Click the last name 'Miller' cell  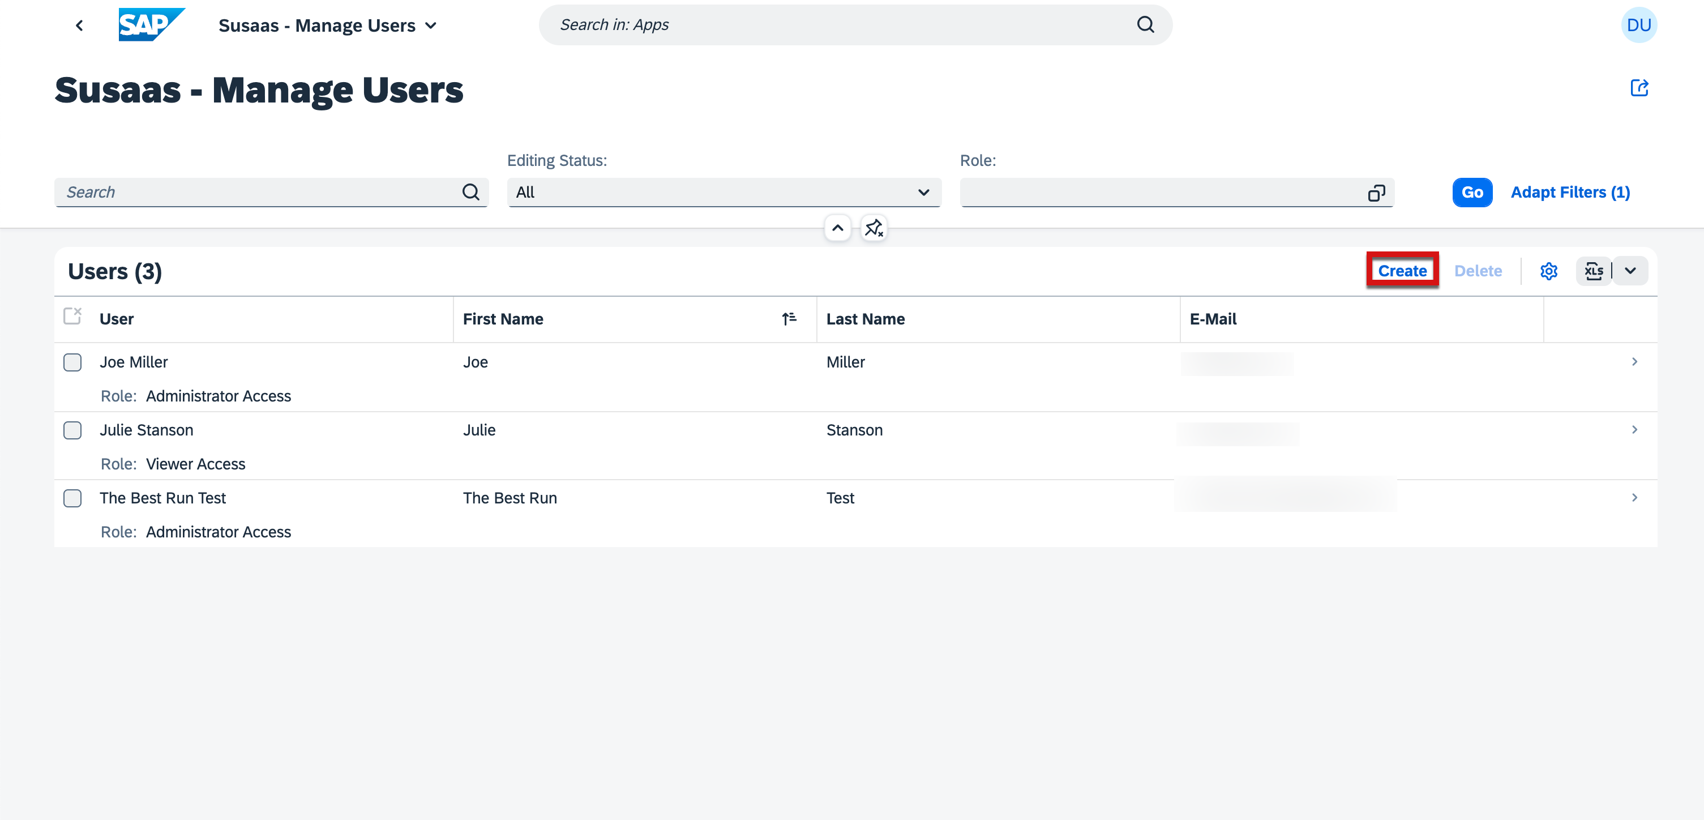tap(845, 362)
